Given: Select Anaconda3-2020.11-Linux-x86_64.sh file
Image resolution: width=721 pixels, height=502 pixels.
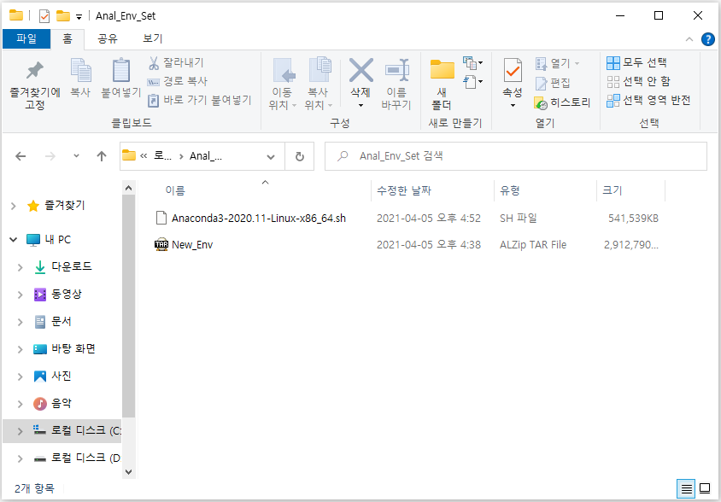Looking at the screenshot, I should pyautogui.click(x=259, y=219).
